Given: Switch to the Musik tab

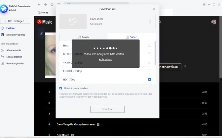Looking at the screenshot, I should point(83,37).
